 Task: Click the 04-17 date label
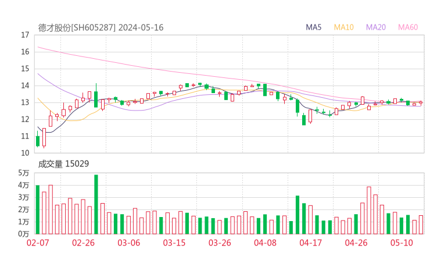pyautogui.click(x=311, y=243)
